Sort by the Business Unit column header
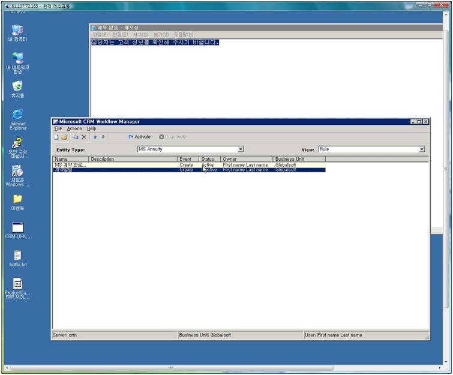Image resolution: width=453 pixels, height=375 pixels. (x=299, y=159)
